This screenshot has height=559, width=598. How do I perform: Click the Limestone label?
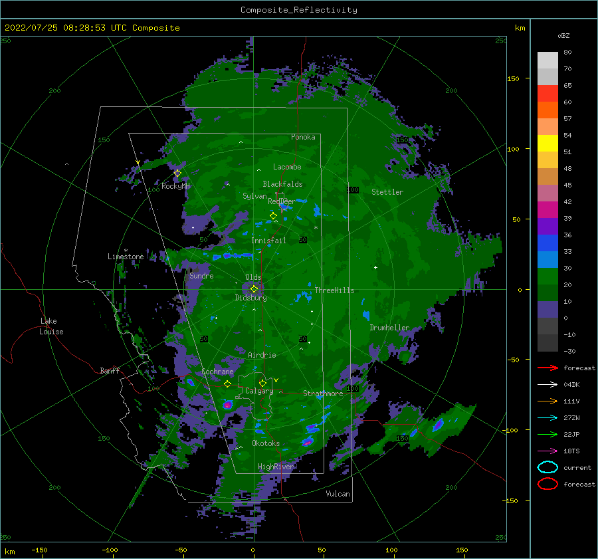[x=126, y=257]
